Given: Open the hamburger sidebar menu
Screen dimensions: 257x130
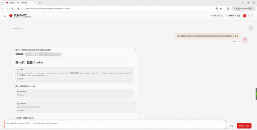Looking at the screenshot, I should tap(4, 16).
